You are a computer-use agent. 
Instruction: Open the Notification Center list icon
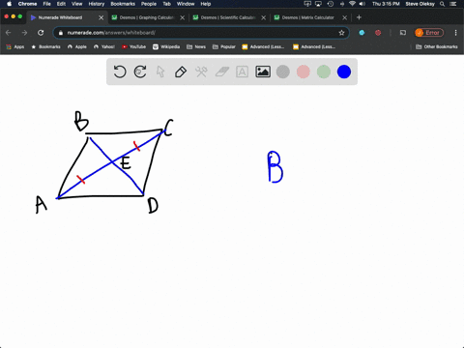point(454,4)
